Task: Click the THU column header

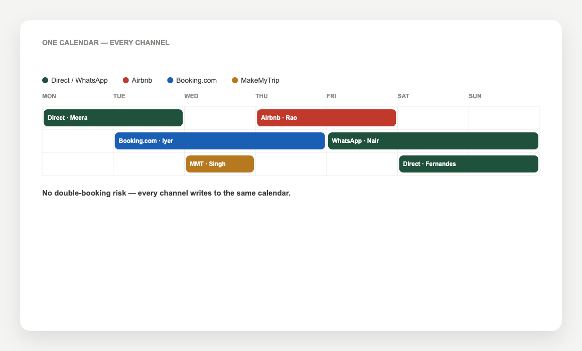Action: pos(262,96)
